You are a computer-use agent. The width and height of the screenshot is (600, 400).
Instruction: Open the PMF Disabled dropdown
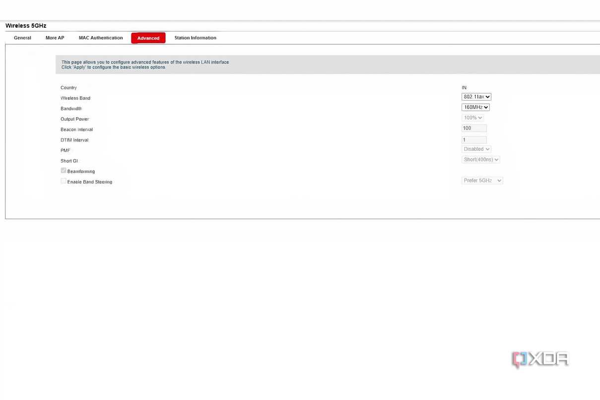[x=476, y=149]
